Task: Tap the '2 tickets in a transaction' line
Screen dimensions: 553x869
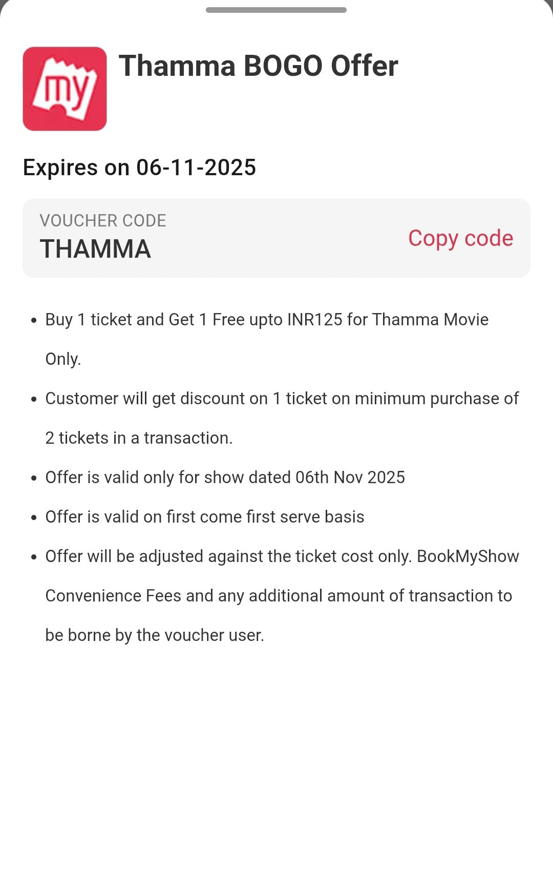Action: click(139, 438)
